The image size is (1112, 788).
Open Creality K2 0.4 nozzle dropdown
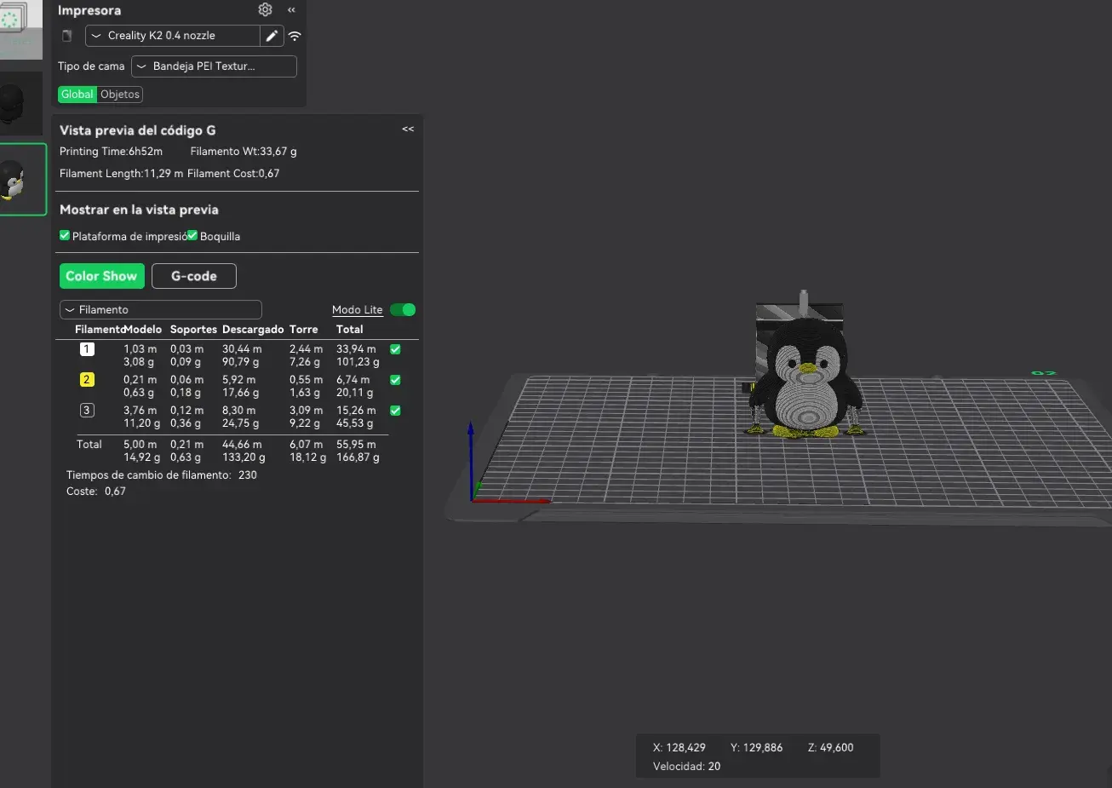click(x=173, y=36)
